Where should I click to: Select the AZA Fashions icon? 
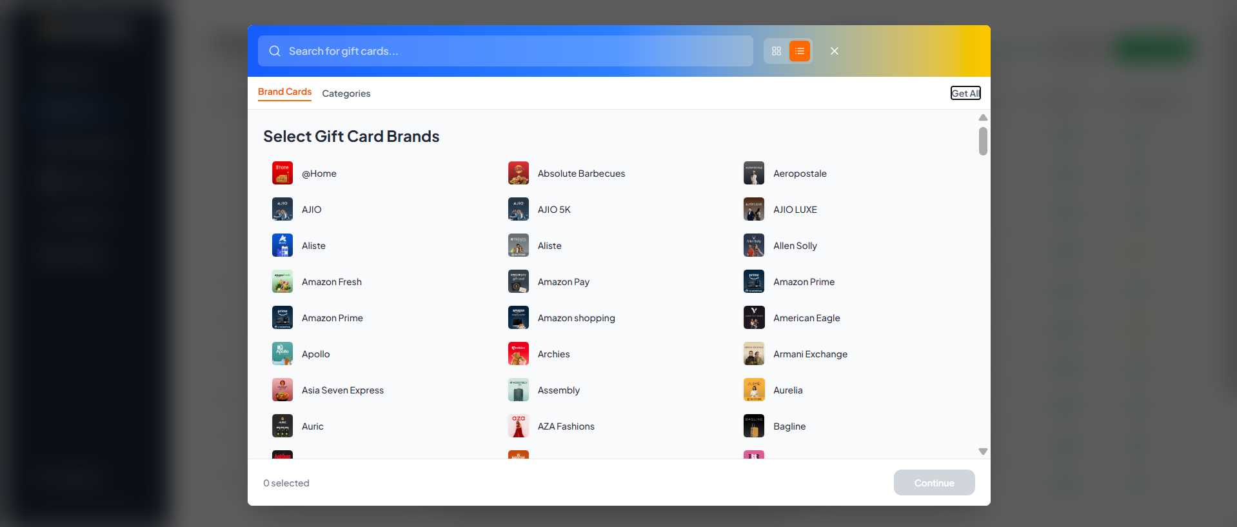pos(519,426)
